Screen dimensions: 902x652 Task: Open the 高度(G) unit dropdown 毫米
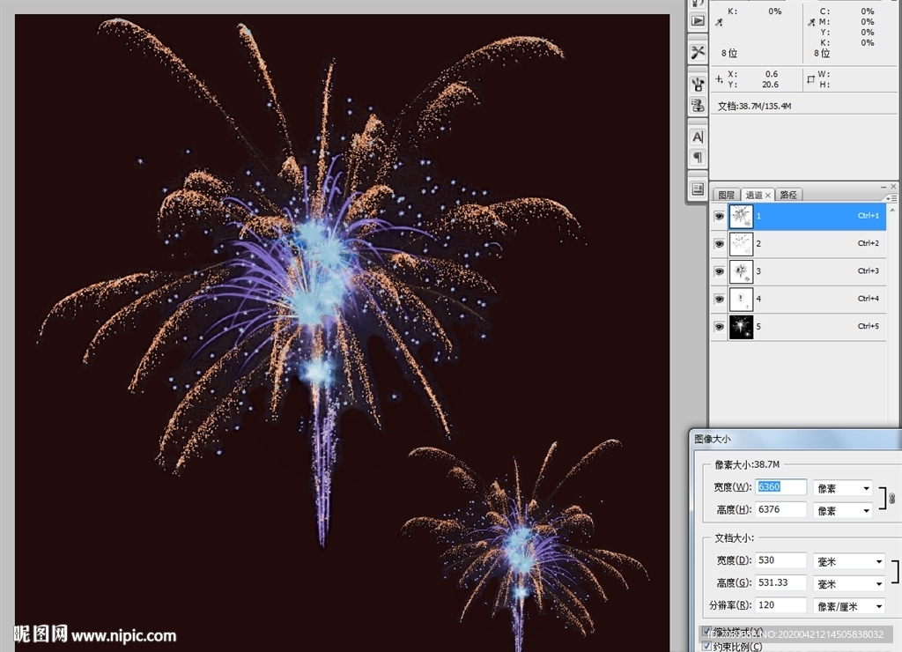pos(849,583)
